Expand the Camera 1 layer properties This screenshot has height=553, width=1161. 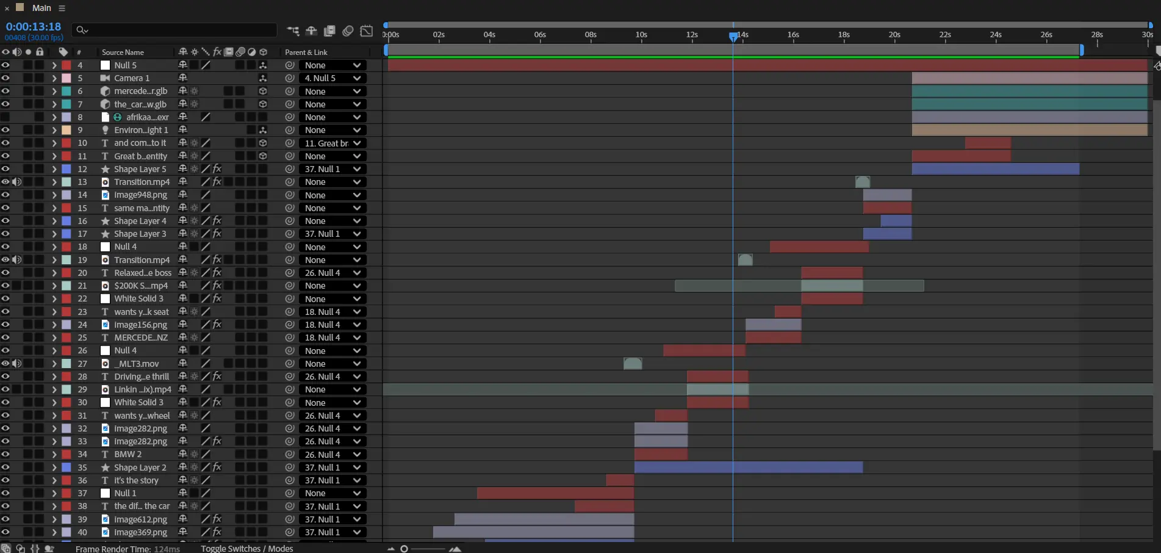click(x=54, y=78)
